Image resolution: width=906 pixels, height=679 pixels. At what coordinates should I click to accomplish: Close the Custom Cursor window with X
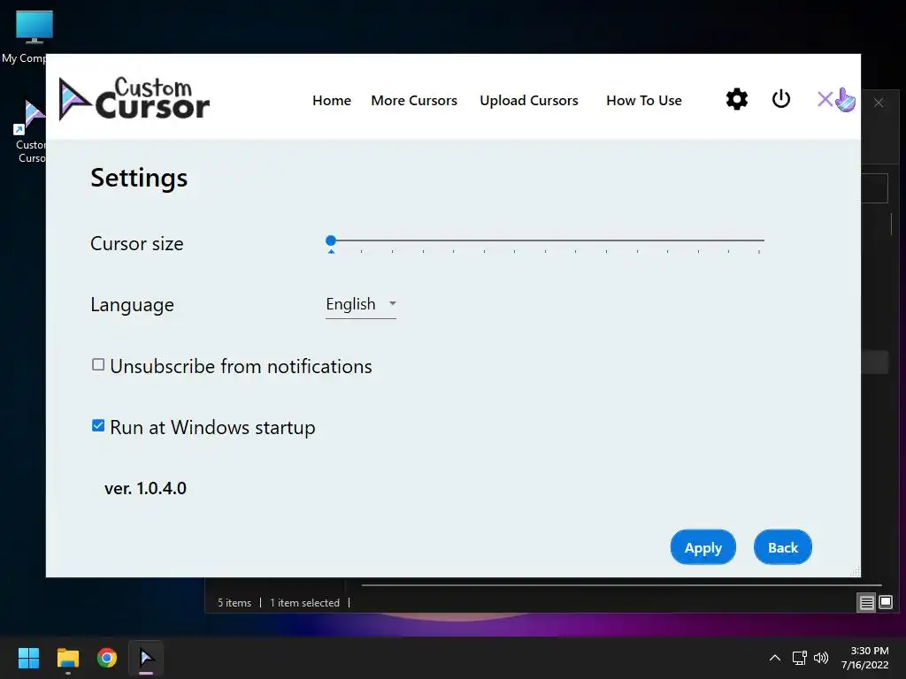[x=825, y=99]
